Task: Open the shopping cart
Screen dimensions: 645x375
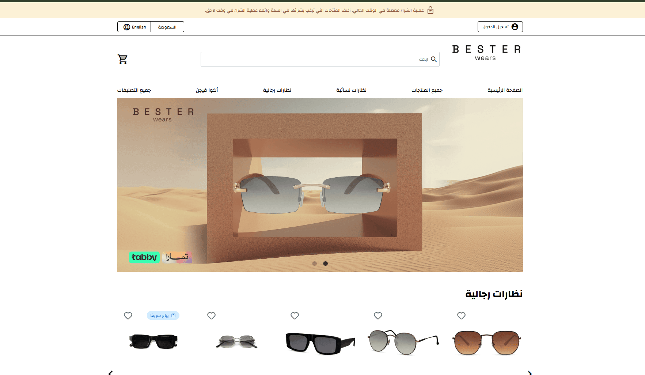Action: coord(122,59)
